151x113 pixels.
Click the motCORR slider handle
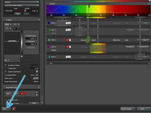tap(25, 11)
